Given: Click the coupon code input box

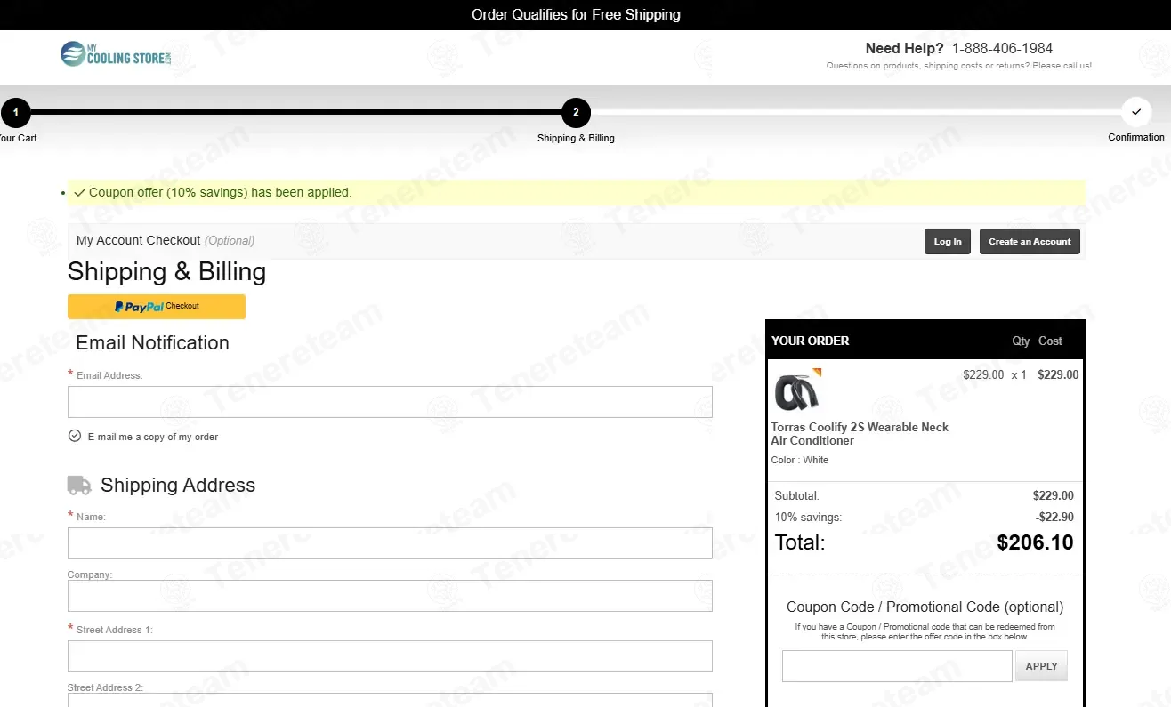Looking at the screenshot, I should (x=897, y=666).
